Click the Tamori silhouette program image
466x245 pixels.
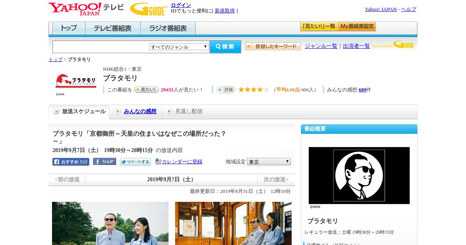click(359, 175)
